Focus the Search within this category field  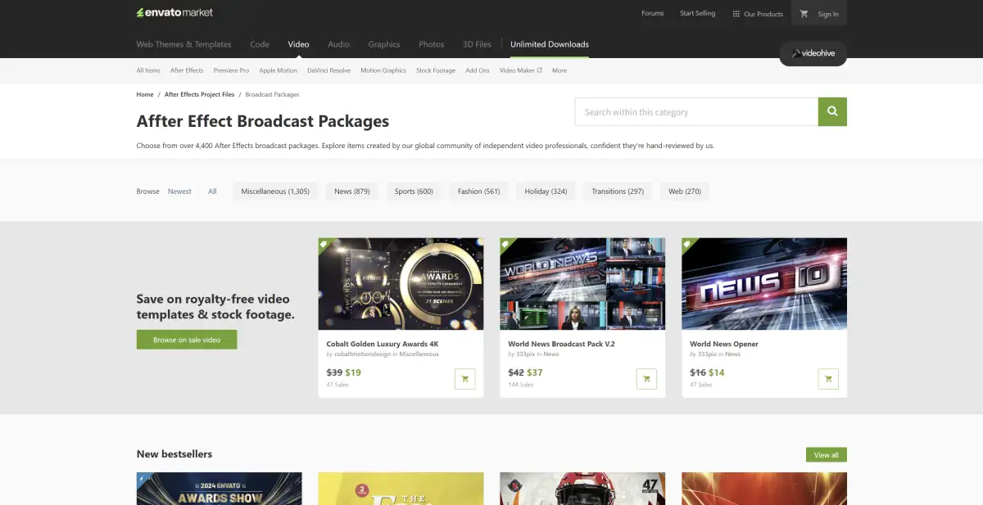[x=696, y=112]
